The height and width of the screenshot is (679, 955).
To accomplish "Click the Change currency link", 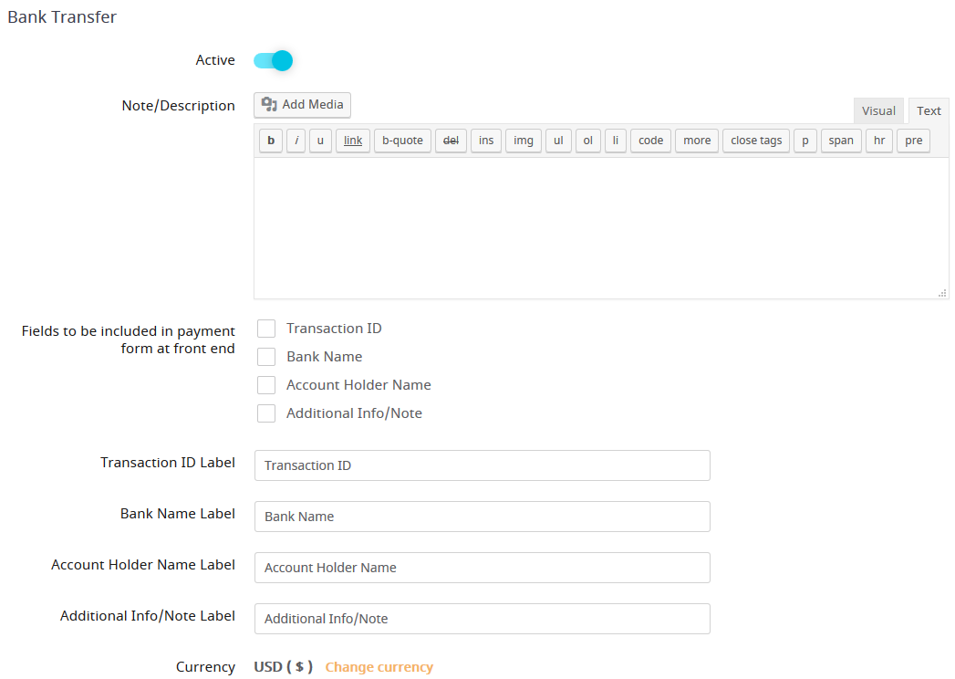I will (379, 667).
